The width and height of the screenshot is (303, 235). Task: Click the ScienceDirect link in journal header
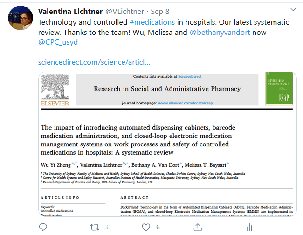tap(189, 76)
